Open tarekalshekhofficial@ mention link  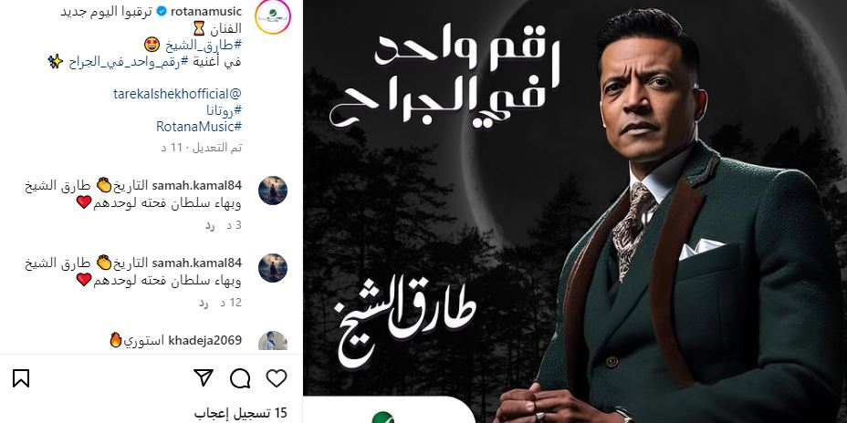coord(177,94)
